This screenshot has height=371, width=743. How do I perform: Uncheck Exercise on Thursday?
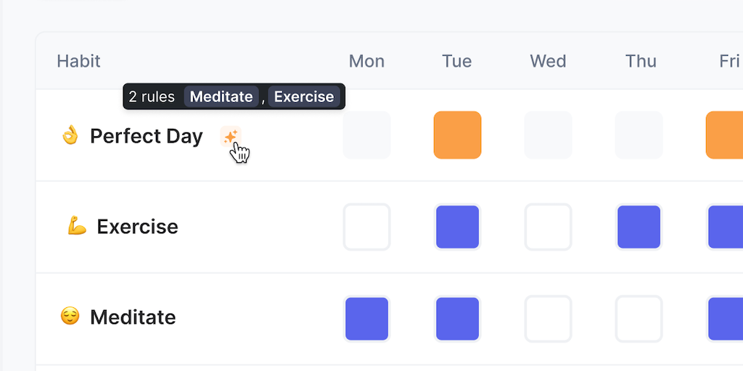[639, 227]
